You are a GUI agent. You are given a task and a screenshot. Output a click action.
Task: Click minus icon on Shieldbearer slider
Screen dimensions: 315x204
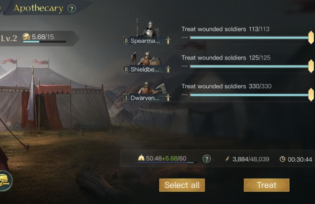(185, 66)
